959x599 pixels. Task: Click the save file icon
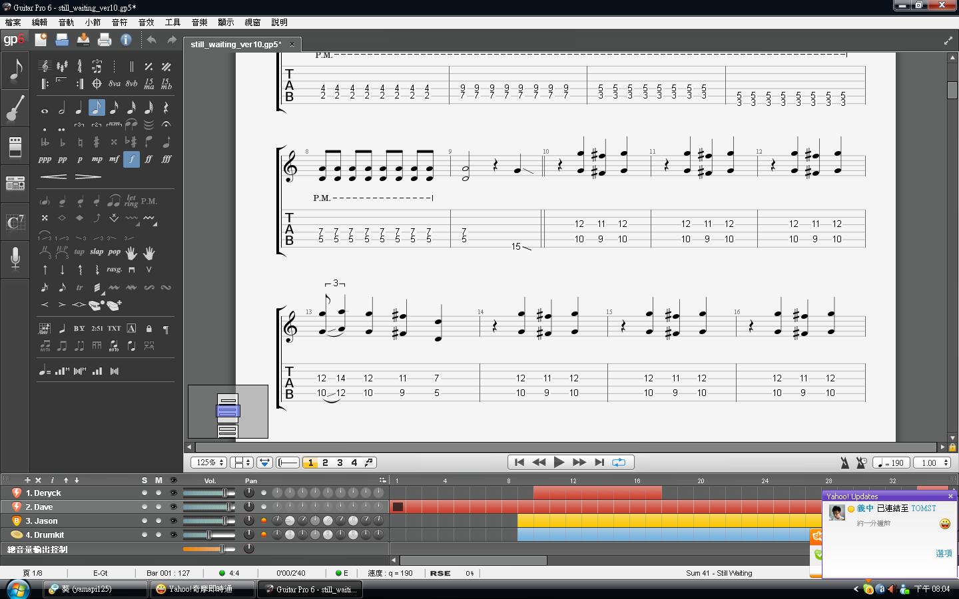(83, 40)
